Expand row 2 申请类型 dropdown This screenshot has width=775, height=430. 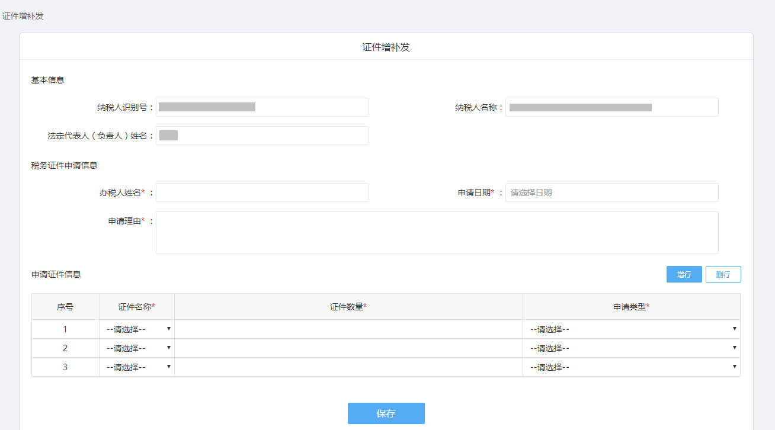pos(632,348)
